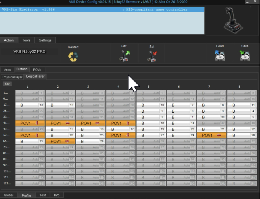Screen dimensions: 260x199
Task: Click button cell B 28
Action: pos(242,135)
